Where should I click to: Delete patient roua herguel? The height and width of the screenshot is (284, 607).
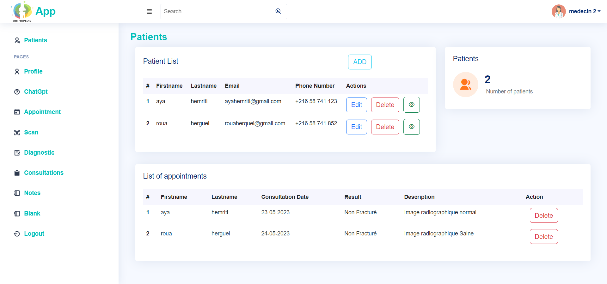pyautogui.click(x=385, y=127)
